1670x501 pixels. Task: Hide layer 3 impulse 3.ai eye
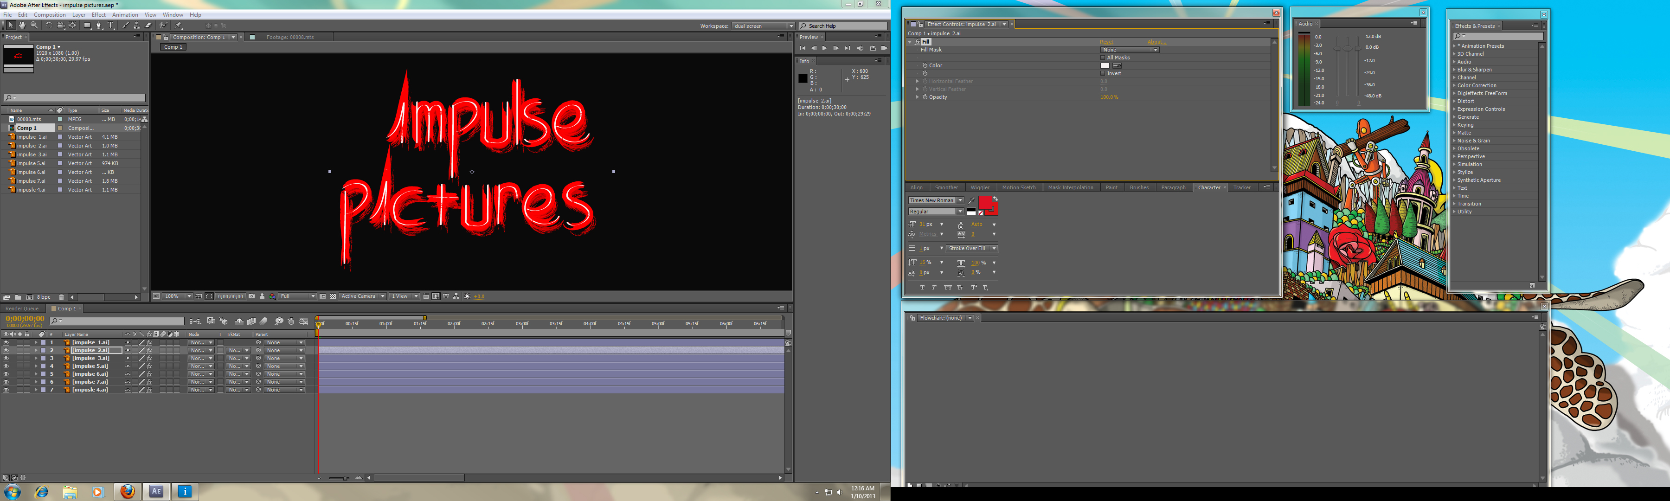coord(6,359)
